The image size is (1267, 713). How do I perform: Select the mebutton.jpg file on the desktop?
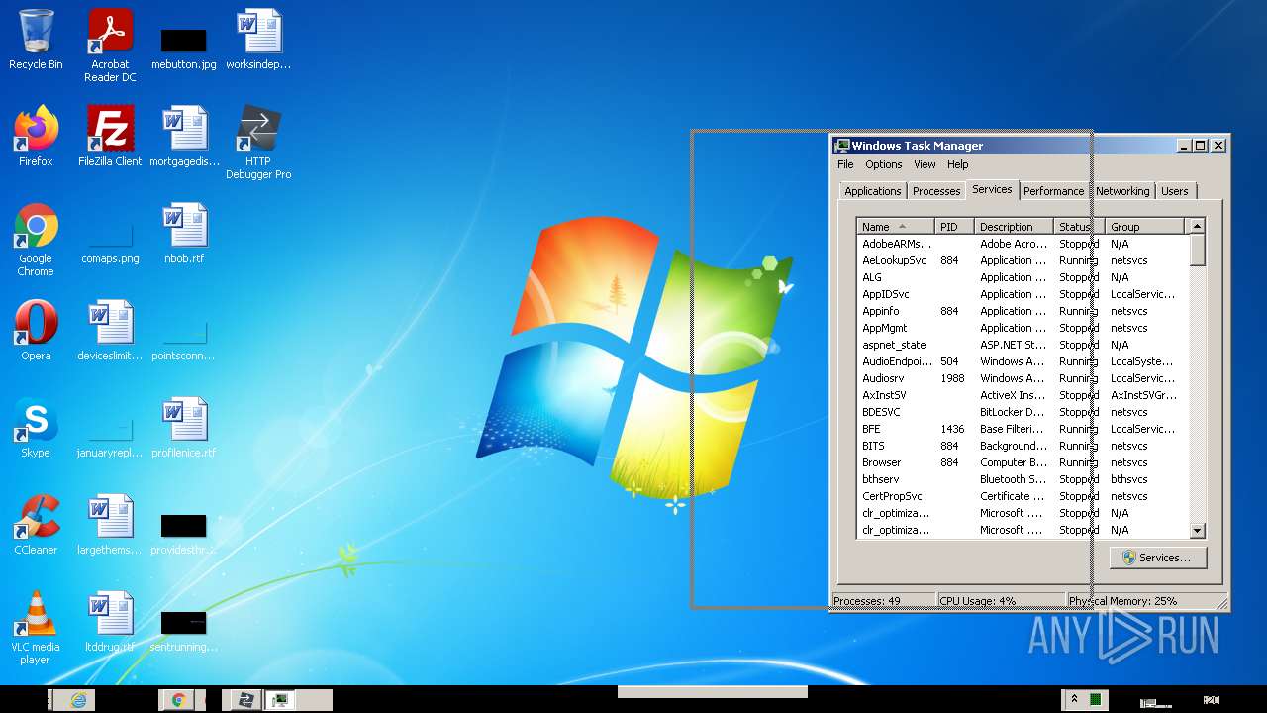184,46
